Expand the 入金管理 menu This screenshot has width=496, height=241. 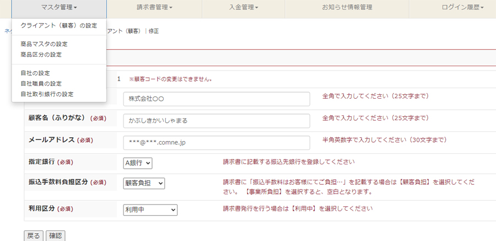point(243,8)
